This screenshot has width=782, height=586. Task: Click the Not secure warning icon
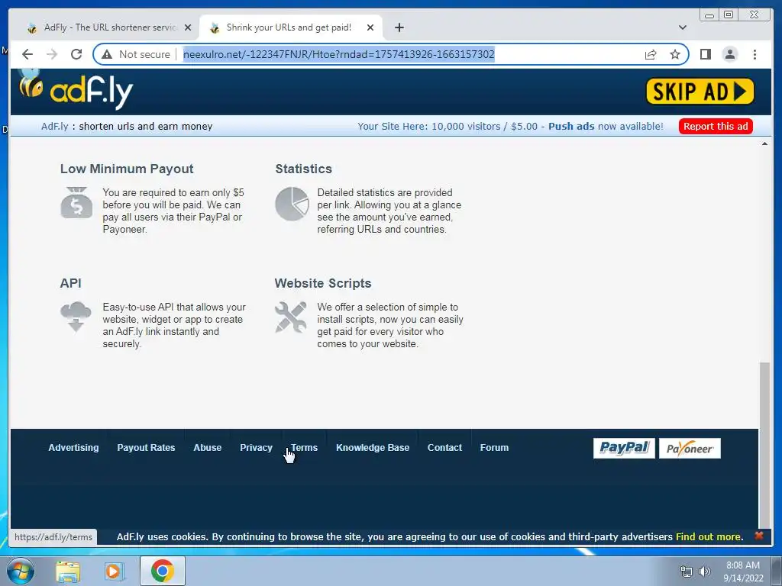107,54
